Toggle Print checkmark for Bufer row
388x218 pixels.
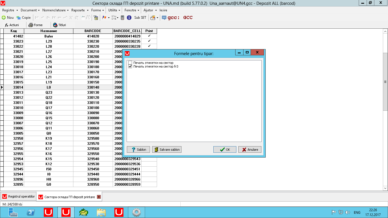pos(149,36)
